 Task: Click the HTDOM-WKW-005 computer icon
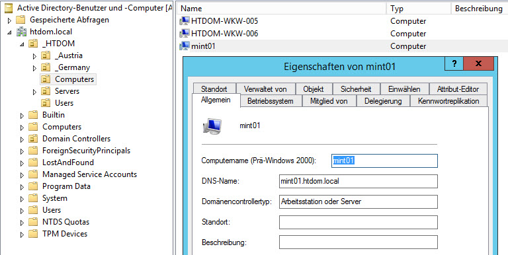point(185,21)
